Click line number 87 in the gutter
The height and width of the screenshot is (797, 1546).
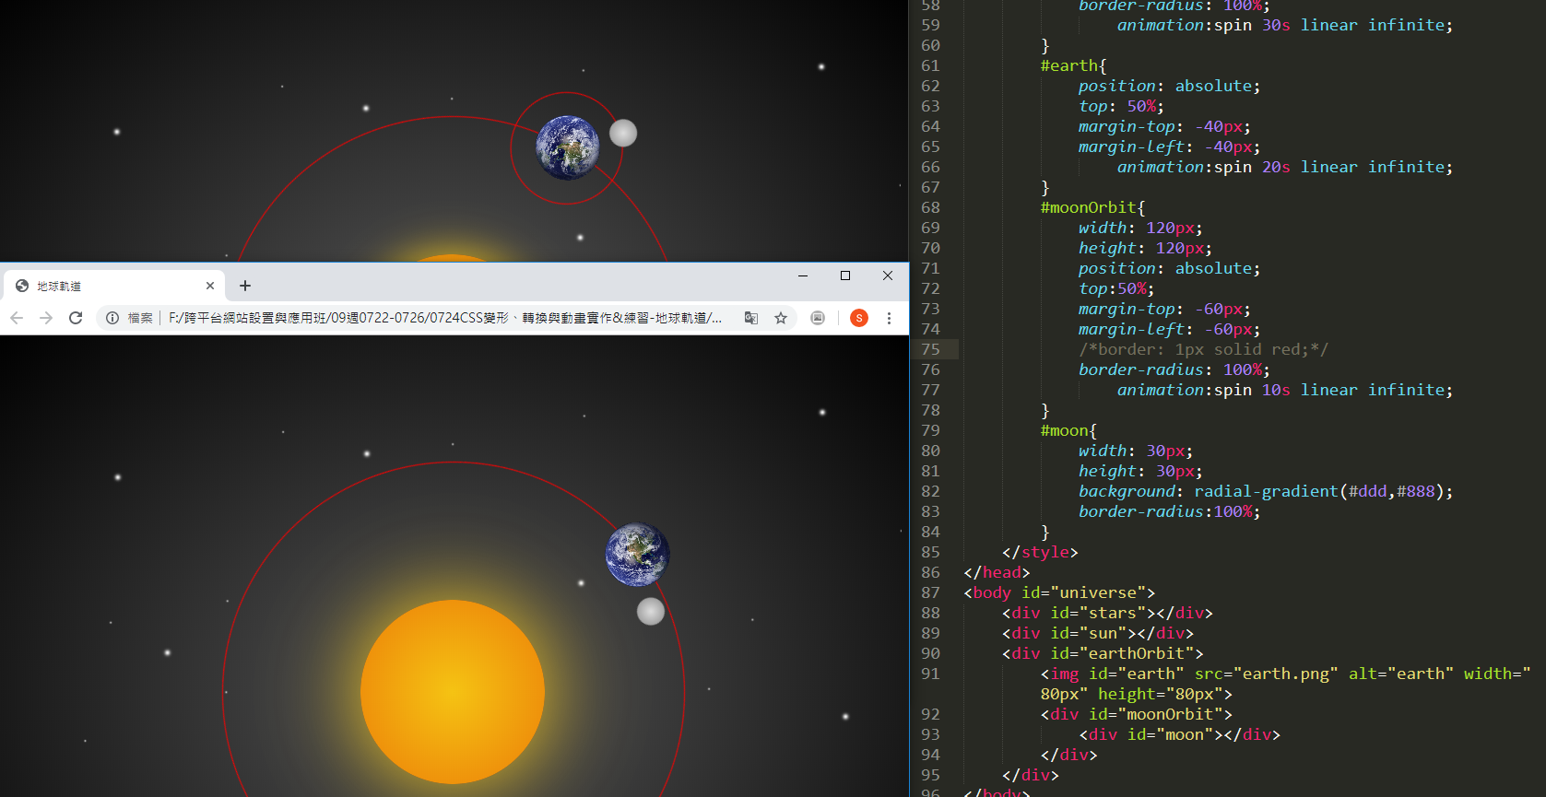pos(930,592)
